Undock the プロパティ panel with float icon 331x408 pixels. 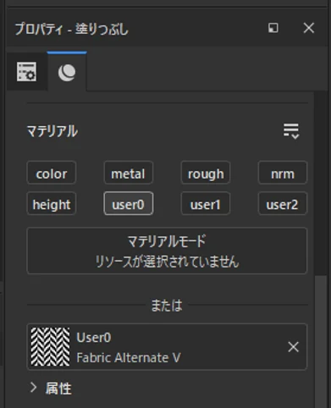click(273, 28)
